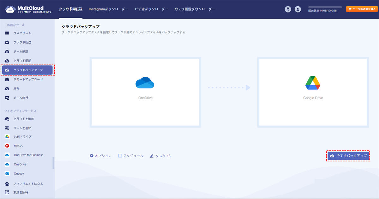Open the ビデオダウンローダー tab
The height and width of the screenshot is (199, 379).
tap(152, 9)
